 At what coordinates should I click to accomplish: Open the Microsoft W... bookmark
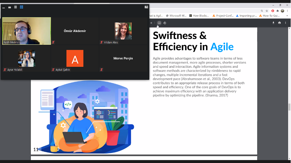click(x=176, y=16)
